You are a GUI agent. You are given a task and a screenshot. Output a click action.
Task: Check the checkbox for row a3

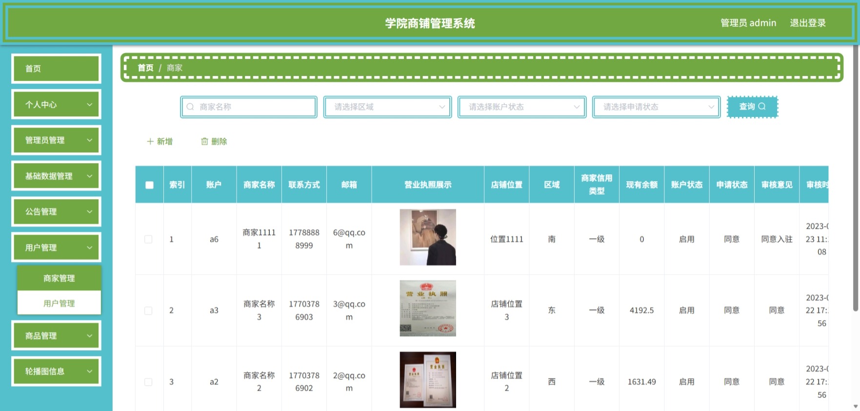coord(148,311)
